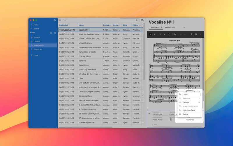Viewport: 233px width, 146px height.
Task: Click the Composer column header
Action: 107,25
